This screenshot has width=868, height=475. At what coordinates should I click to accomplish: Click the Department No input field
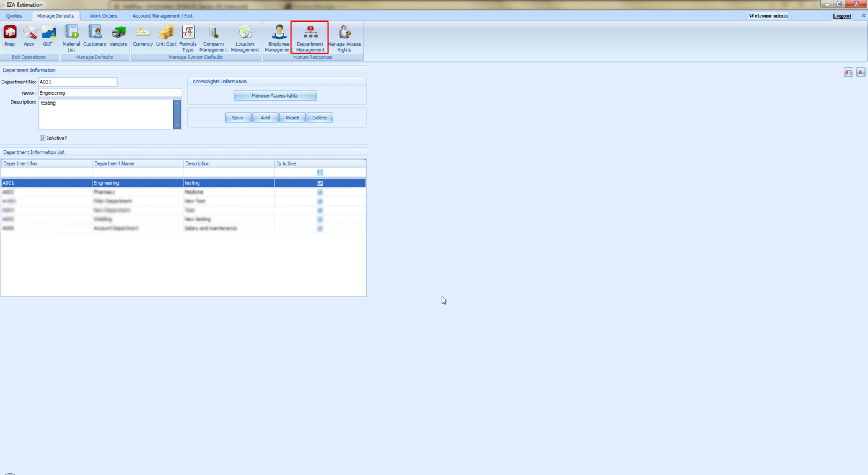77,82
